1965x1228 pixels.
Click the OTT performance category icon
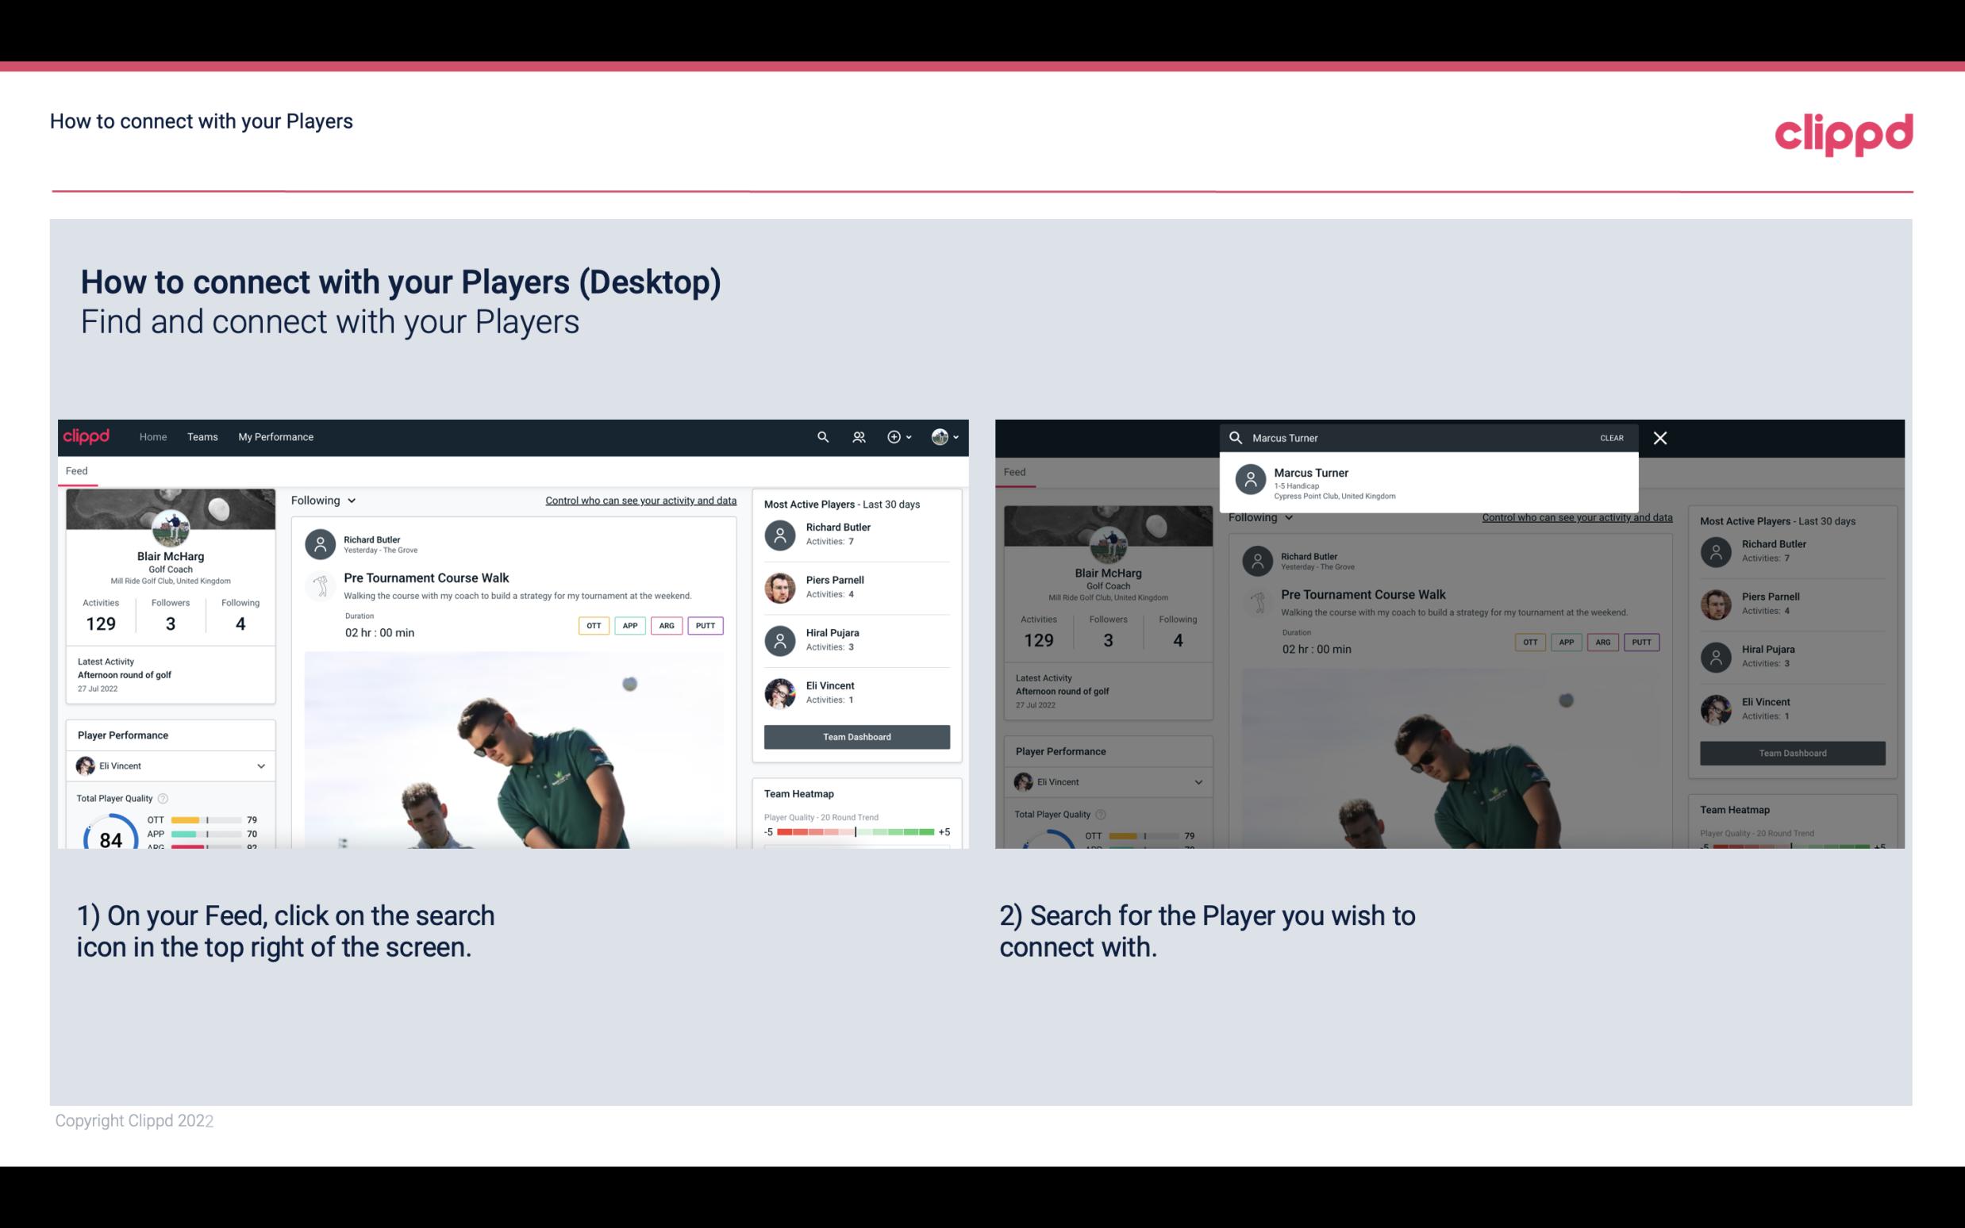(594, 625)
